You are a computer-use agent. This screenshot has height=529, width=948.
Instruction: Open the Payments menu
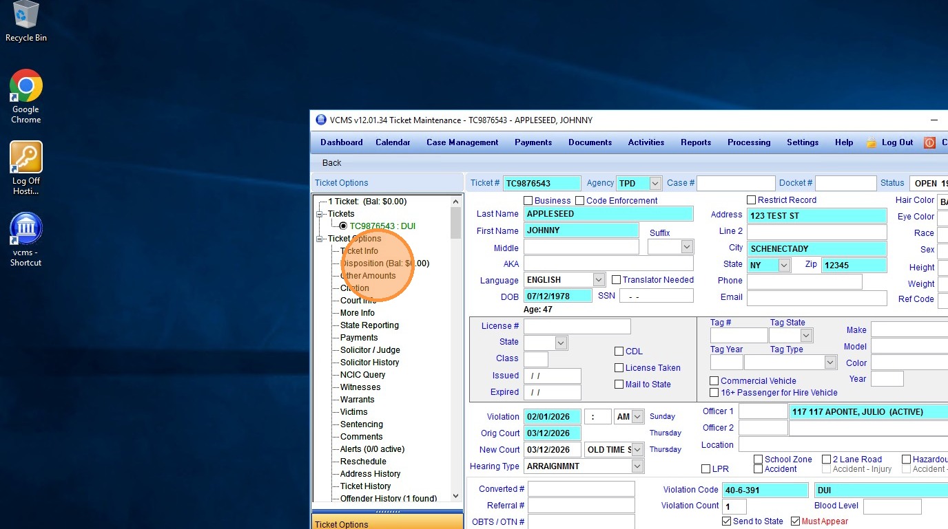(x=533, y=142)
